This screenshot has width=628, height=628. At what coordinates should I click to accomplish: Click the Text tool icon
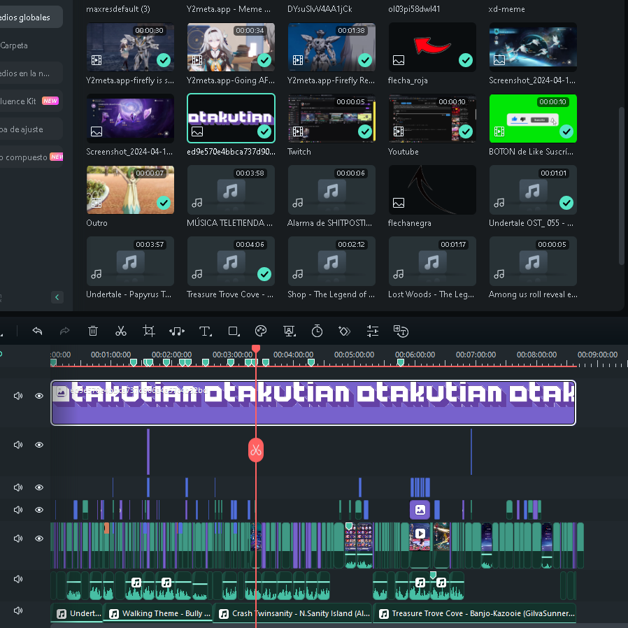(x=205, y=331)
